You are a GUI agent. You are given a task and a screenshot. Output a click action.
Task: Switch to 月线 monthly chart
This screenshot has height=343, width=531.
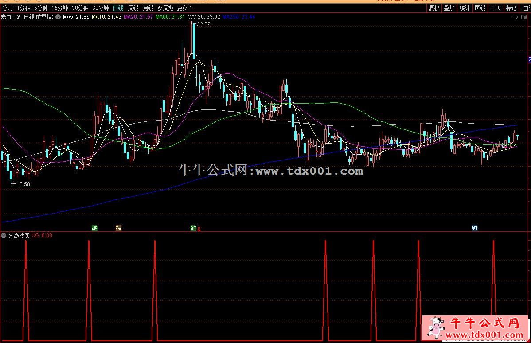click(148, 8)
